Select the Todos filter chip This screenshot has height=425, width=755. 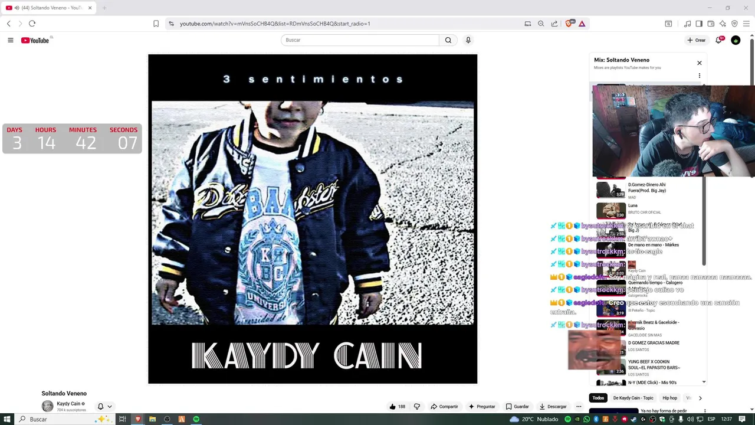[598, 398]
